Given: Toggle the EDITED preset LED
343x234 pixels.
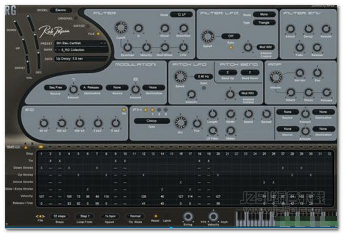Looking at the screenshot, I should [88, 26].
